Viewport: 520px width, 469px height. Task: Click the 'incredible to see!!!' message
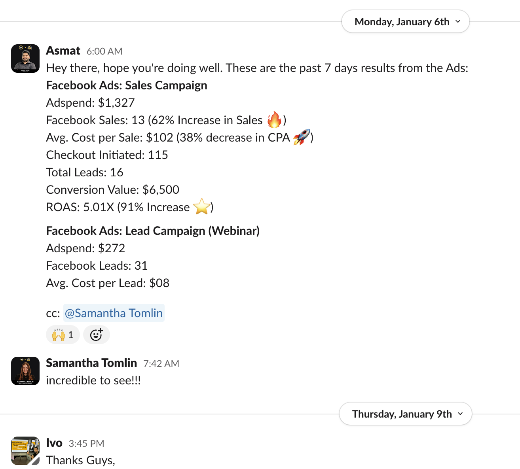[93, 380]
